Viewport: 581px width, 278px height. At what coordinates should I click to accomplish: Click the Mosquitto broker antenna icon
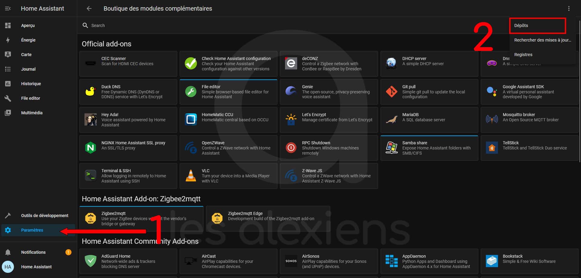492,119
